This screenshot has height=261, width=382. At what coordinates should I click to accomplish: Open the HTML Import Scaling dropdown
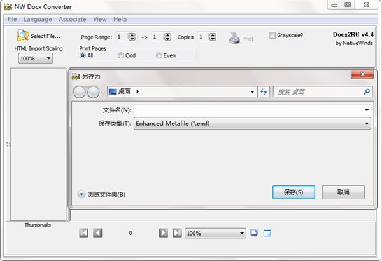(x=36, y=58)
